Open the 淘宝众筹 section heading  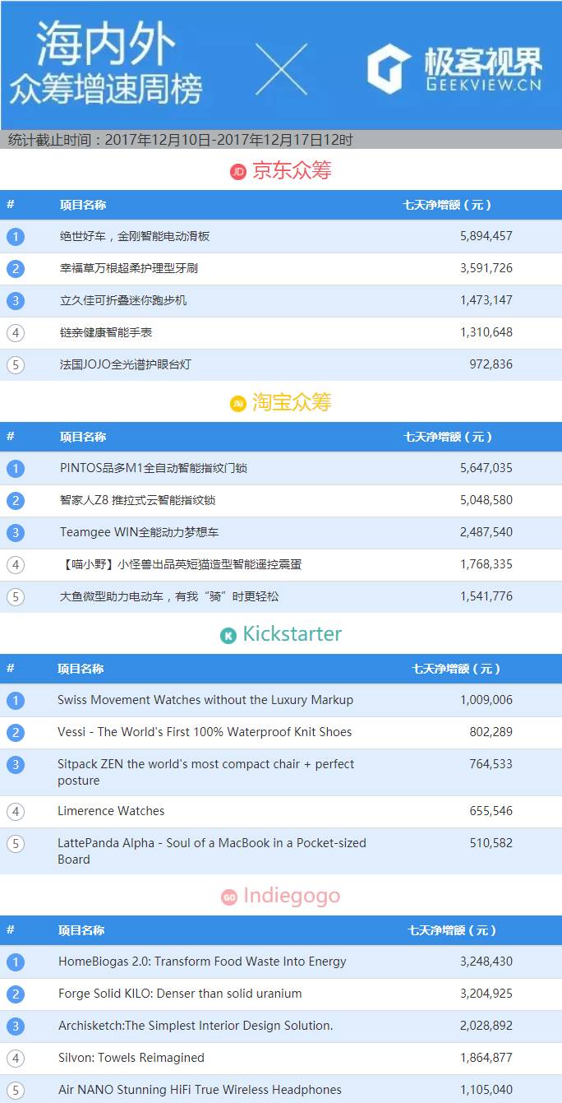(292, 403)
